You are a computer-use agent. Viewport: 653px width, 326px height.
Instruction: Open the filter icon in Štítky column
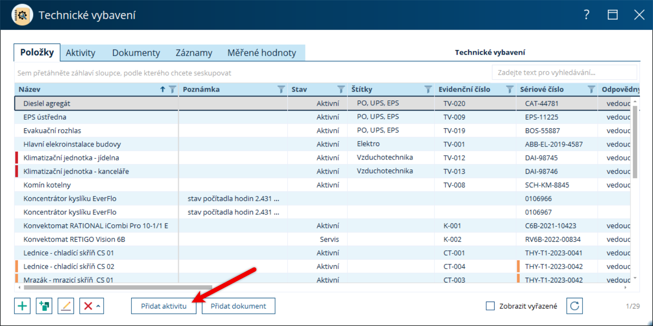coord(428,90)
